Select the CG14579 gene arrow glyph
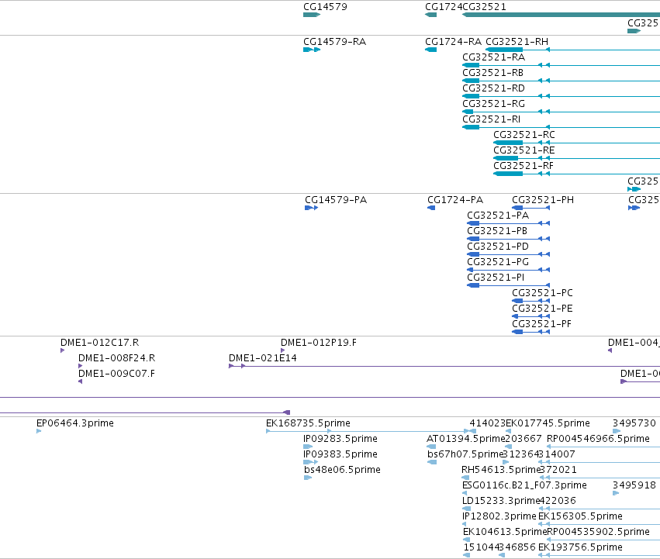This screenshot has width=660, height=559. (312, 15)
